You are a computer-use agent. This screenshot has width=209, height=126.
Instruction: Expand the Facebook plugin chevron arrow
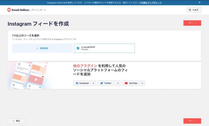(x=93, y=83)
